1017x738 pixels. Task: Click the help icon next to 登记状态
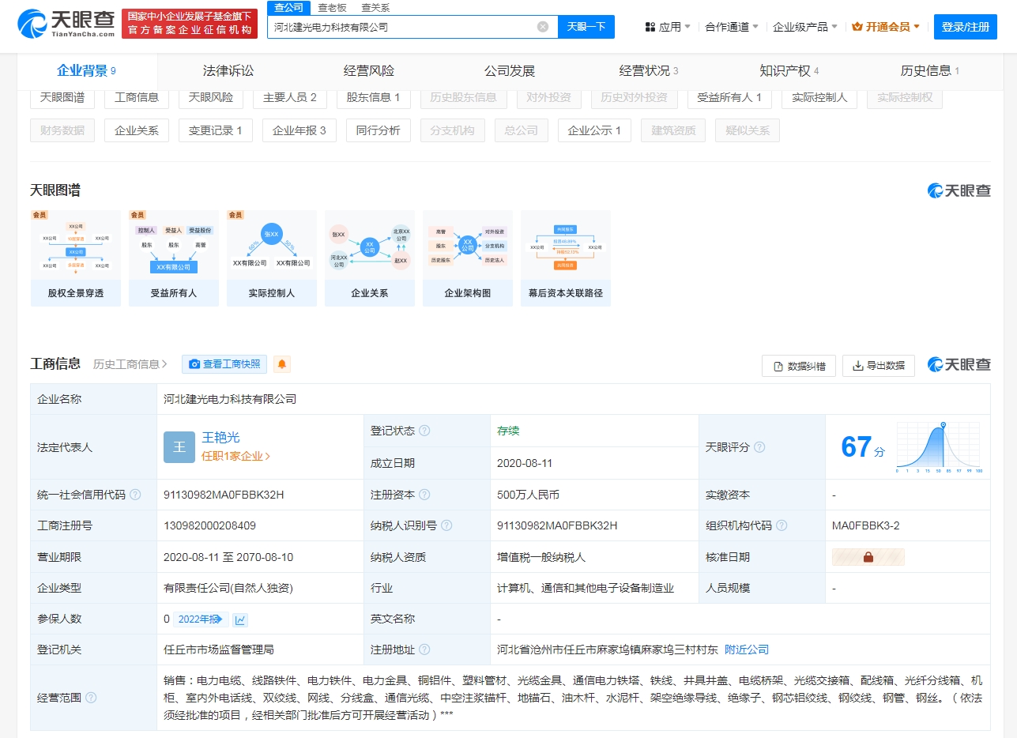[424, 431]
